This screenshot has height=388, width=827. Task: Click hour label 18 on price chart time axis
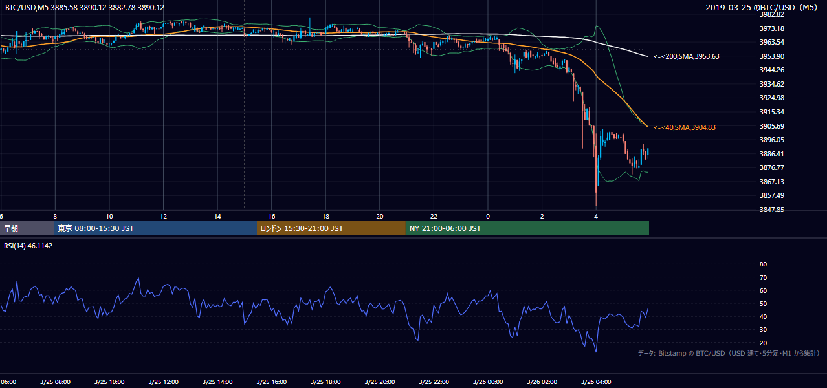tap(326, 216)
